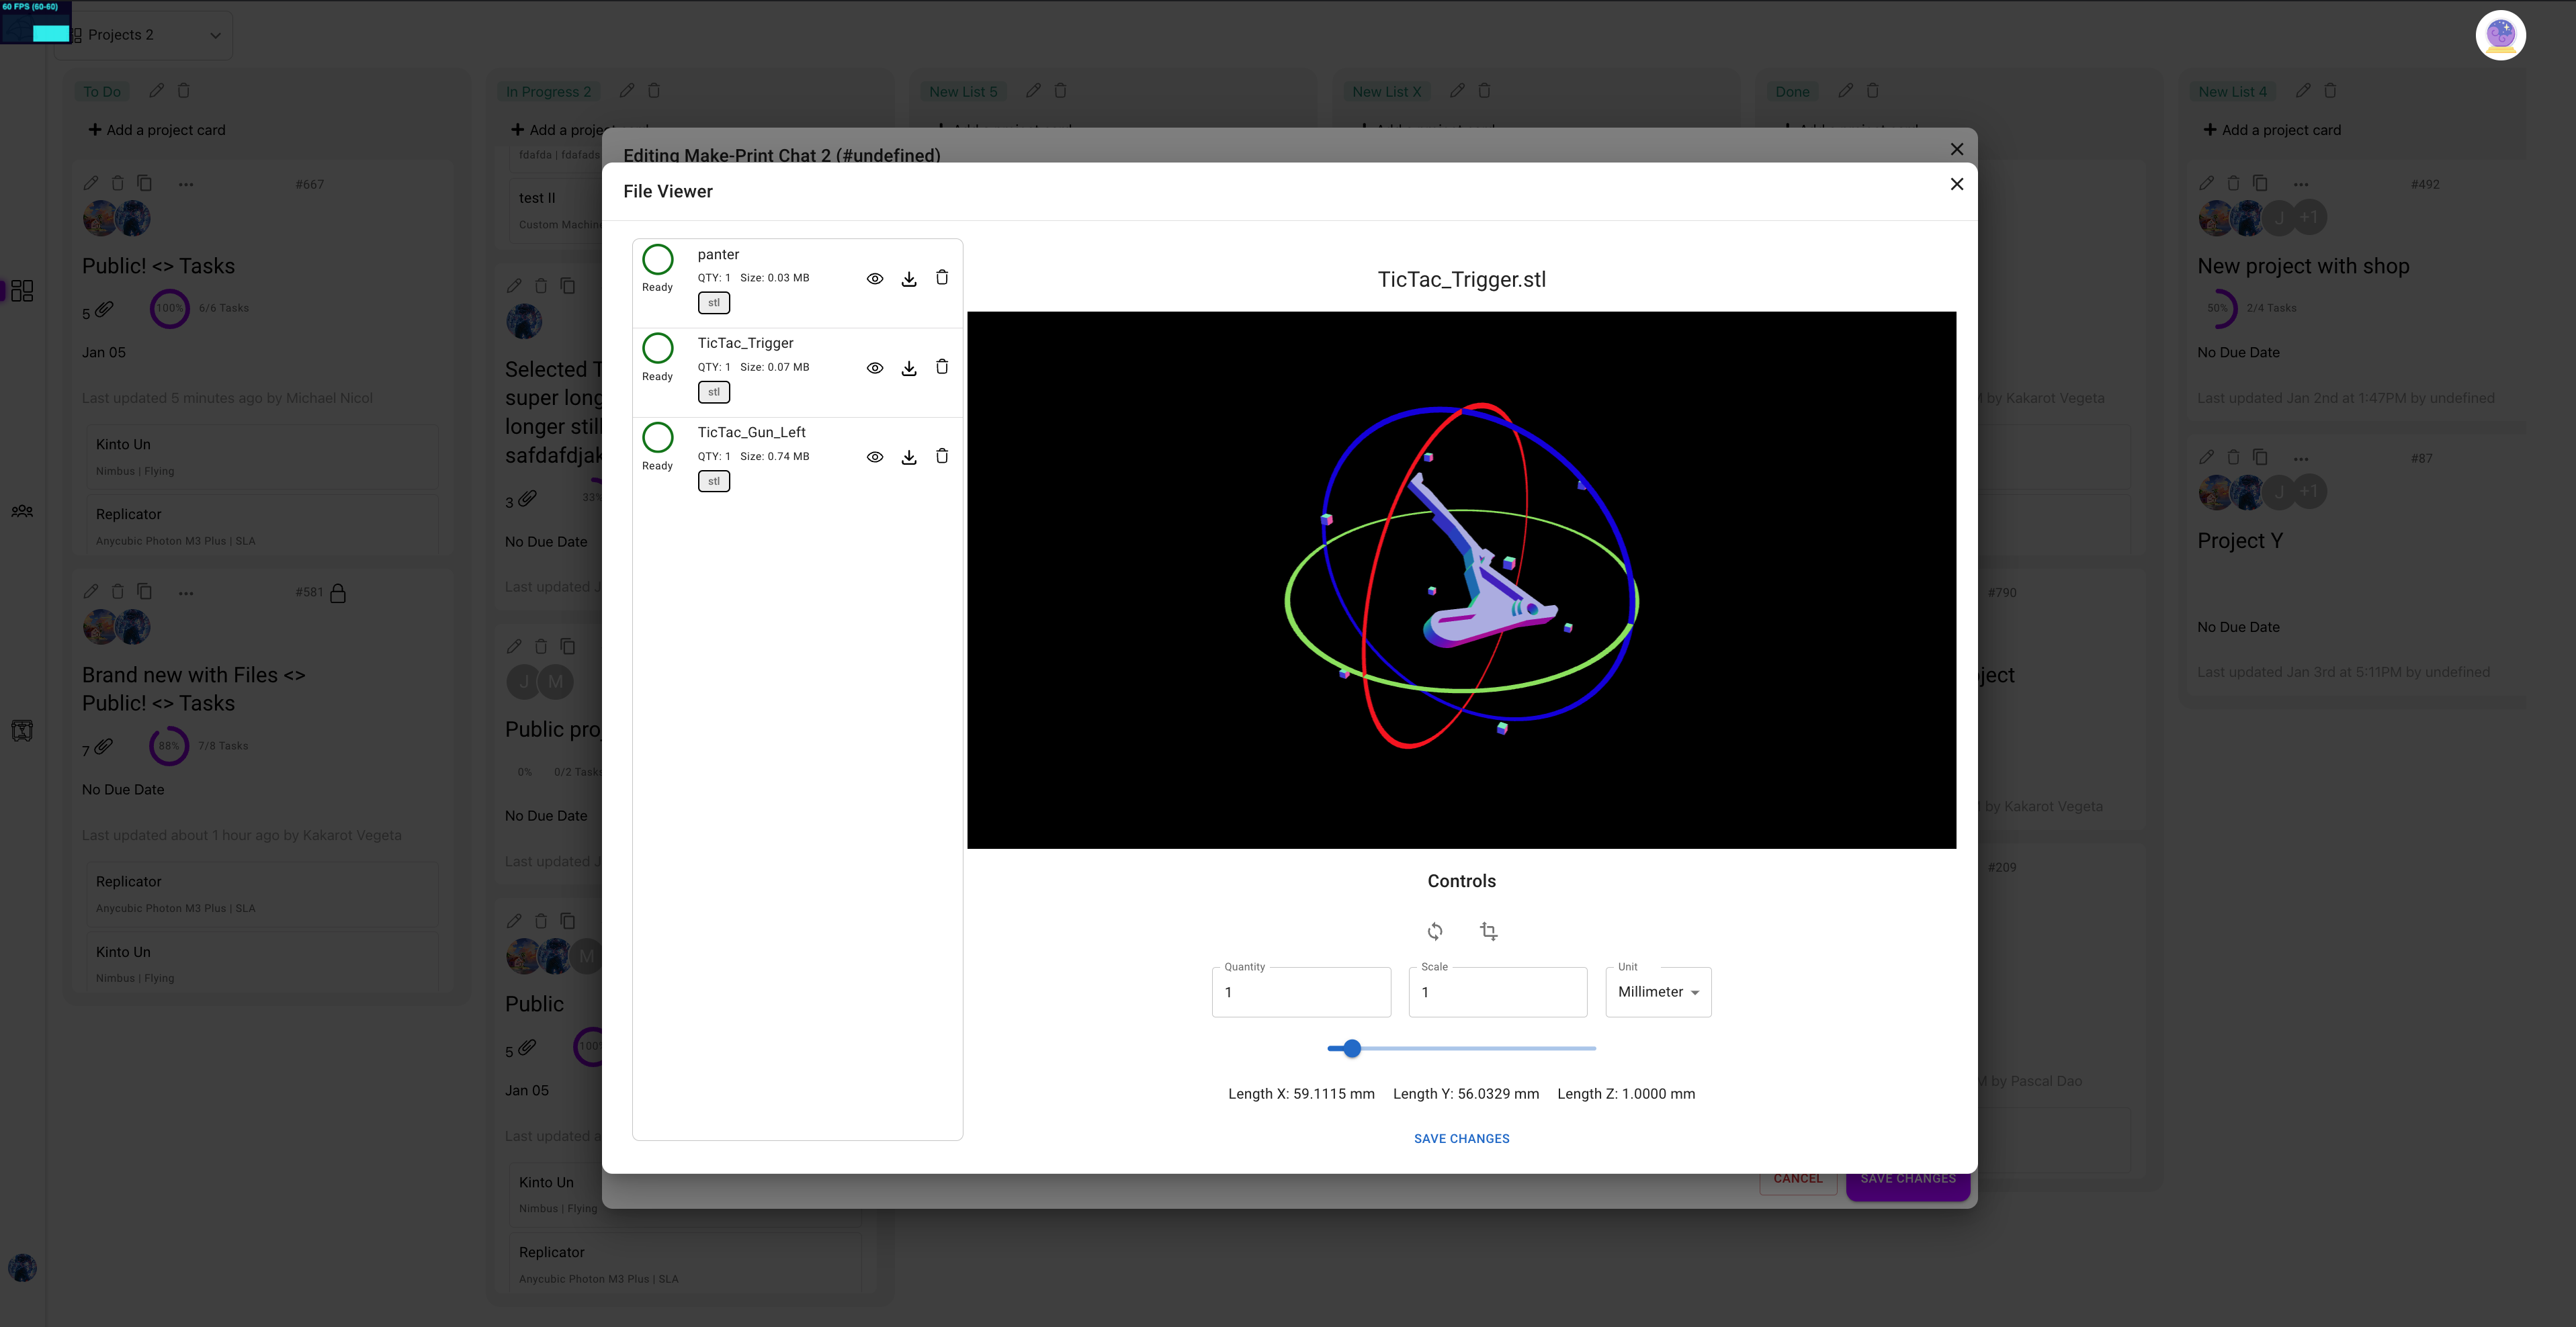
Task: Download the panter file
Action: coord(908,279)
